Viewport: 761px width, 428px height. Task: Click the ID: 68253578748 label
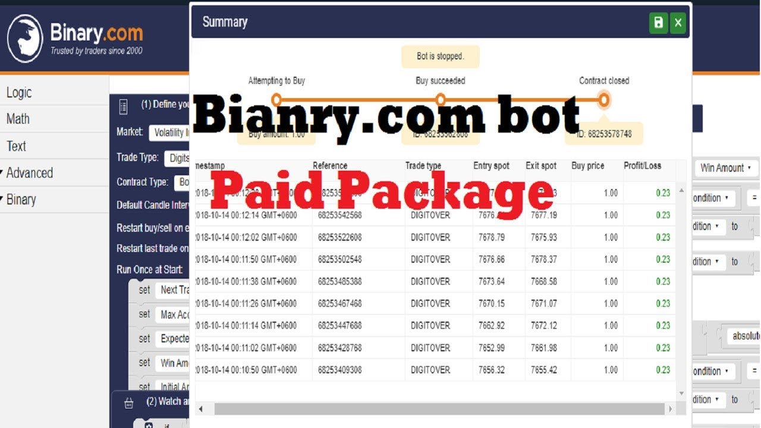(604, 134)
